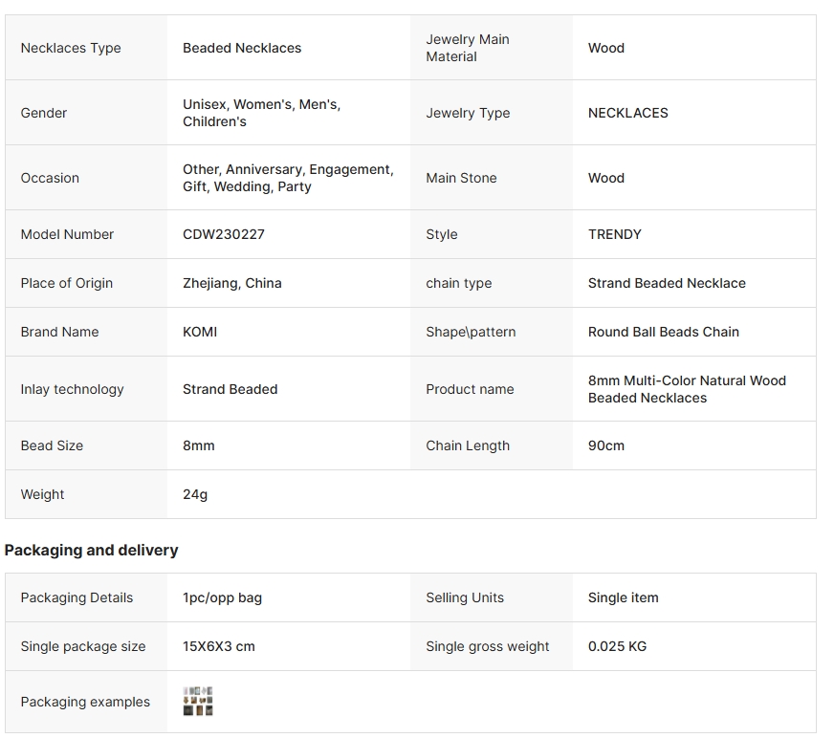Click the NECKLACES jewelry type value

click(x=628, y=113)
